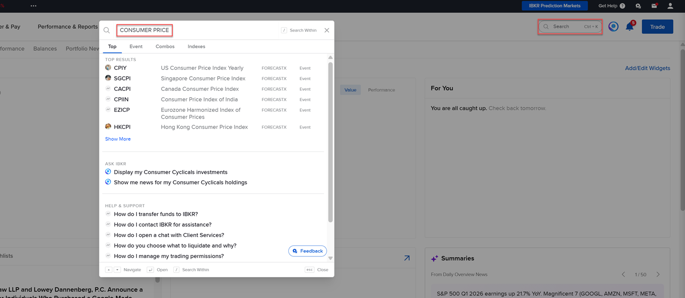Click the magnifier icon in search popup
This screenshot has width=685, height=298.
(107, 30)
